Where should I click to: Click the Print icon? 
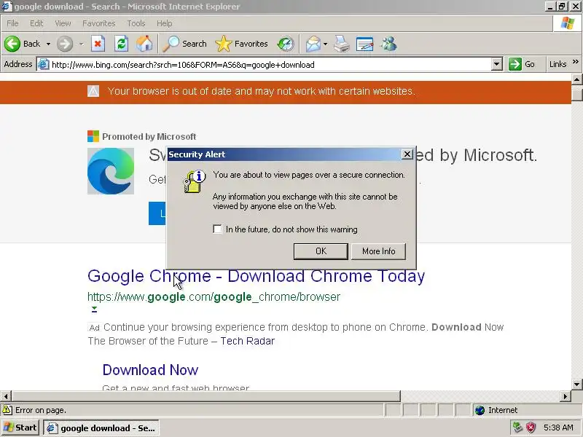point(341,44)
